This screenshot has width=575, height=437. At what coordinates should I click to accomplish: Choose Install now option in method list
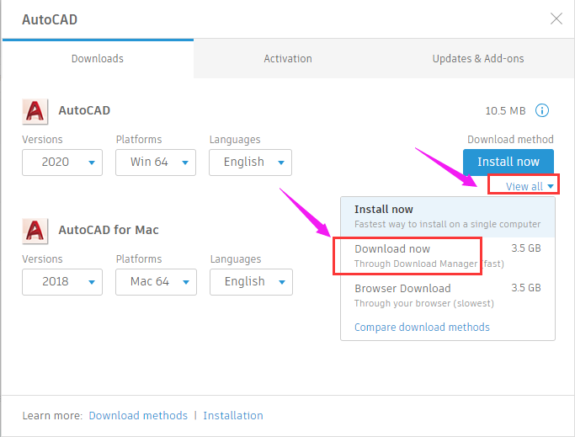coord(448,217)
